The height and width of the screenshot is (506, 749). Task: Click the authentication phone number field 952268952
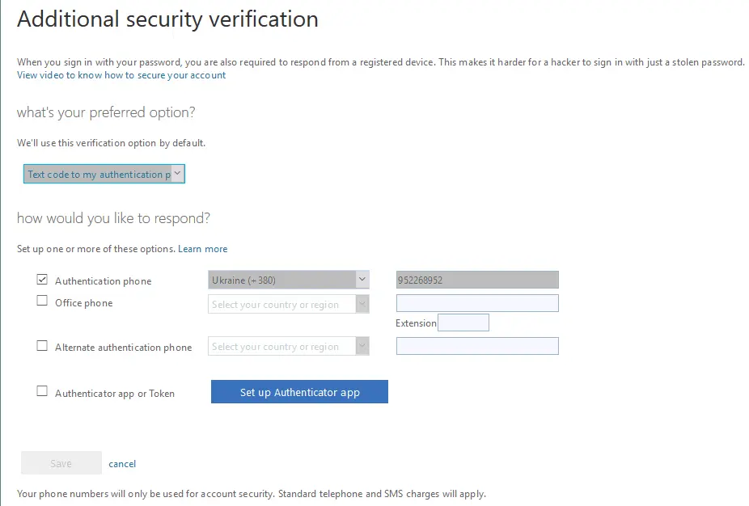pyautogui.click(x=477, y=280)
